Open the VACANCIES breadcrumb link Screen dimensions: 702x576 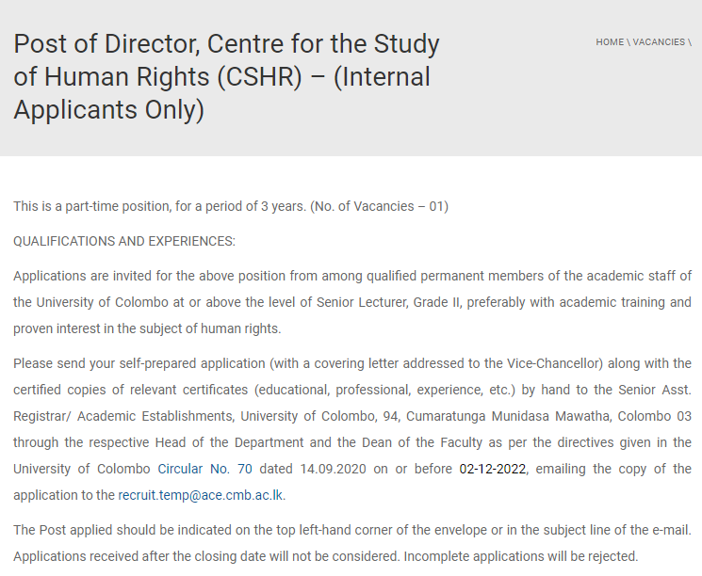click(x=658, y=42)
